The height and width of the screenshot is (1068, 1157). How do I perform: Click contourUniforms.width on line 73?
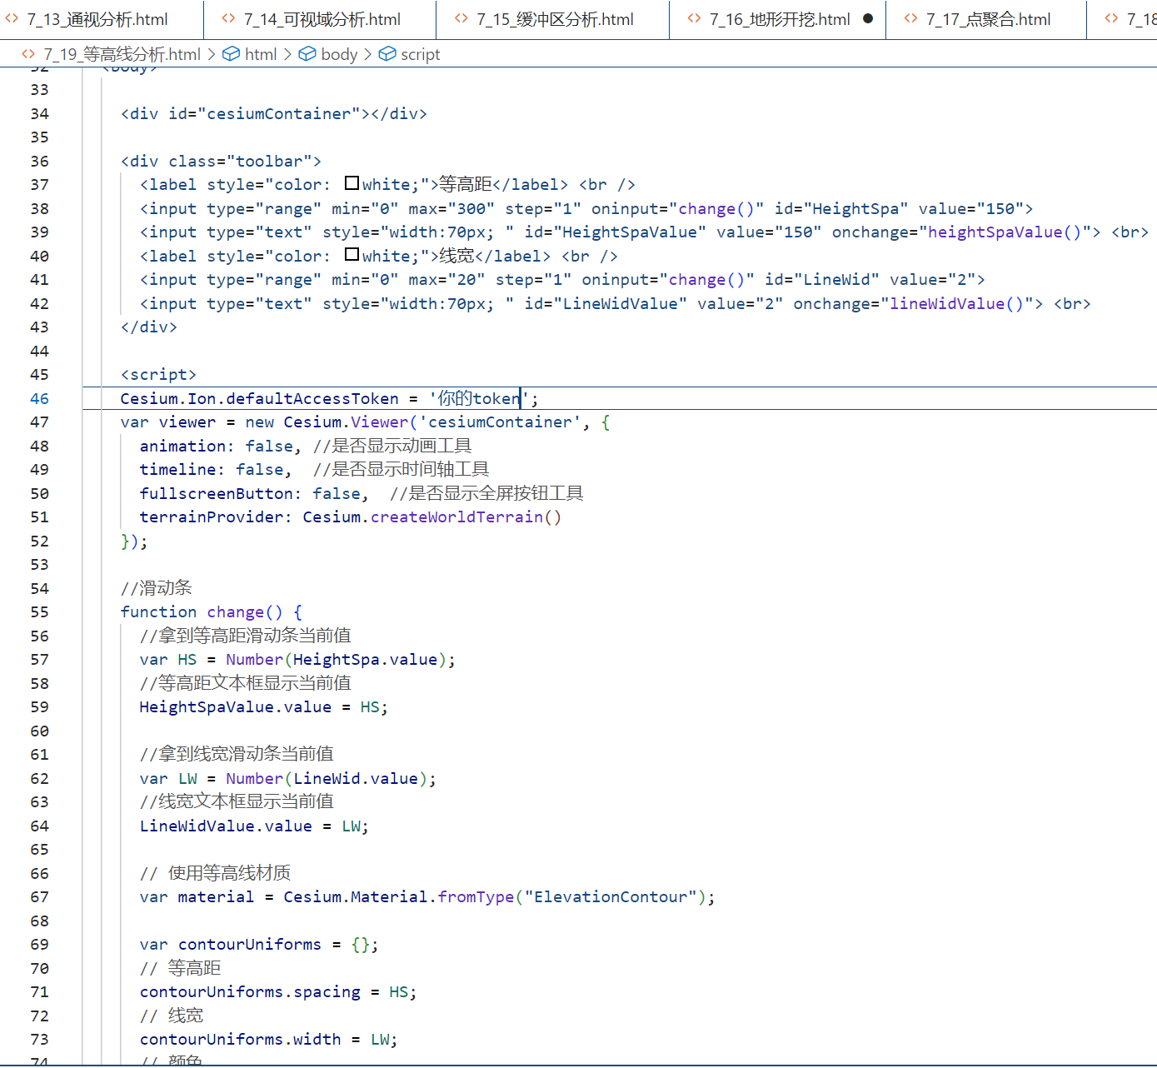(x=240, y=1040)
